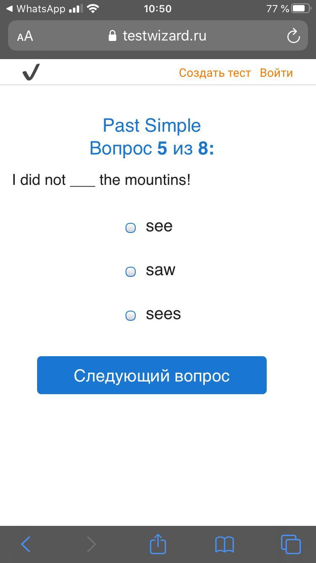Image resolution: width=316 pixels, height=563 pixels.
Task: Show open tabs with tabs icon
Action: click(291, 544)
